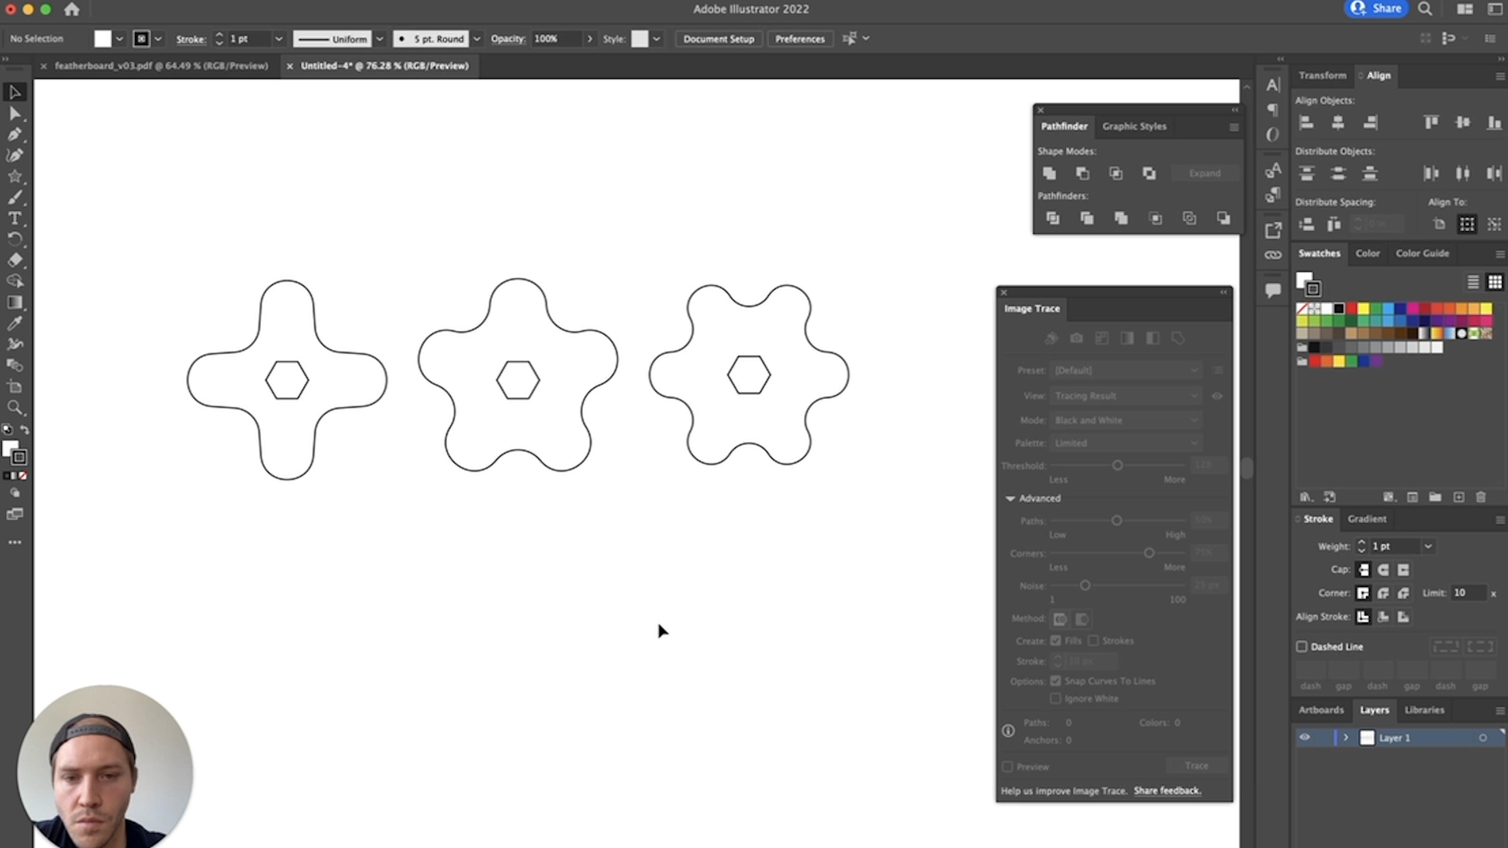The image size is (1508, 848).
Task: Click the Minus Back pathfinder icon
Action: tap(1224, 218)
